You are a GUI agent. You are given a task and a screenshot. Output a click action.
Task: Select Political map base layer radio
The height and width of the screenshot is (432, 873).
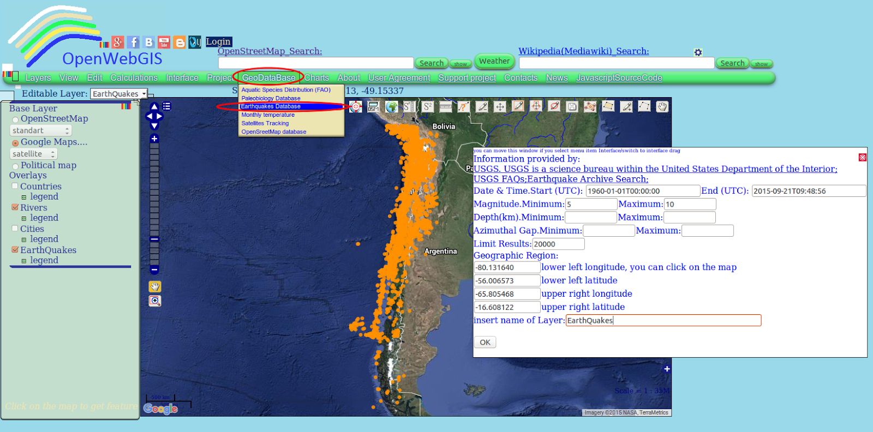pyautogui.click(x=15, y=166)
